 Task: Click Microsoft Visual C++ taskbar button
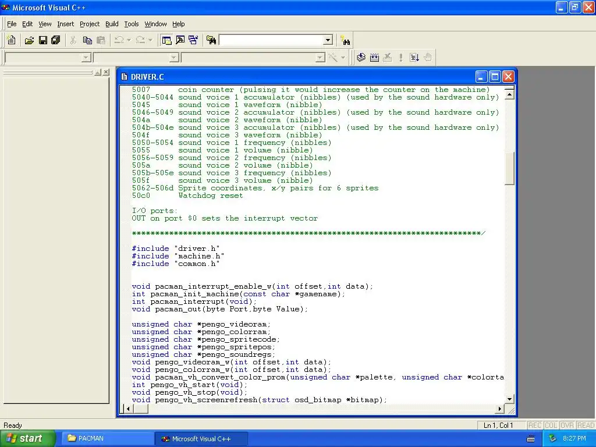pyautogui.click(x=201, y=439)
